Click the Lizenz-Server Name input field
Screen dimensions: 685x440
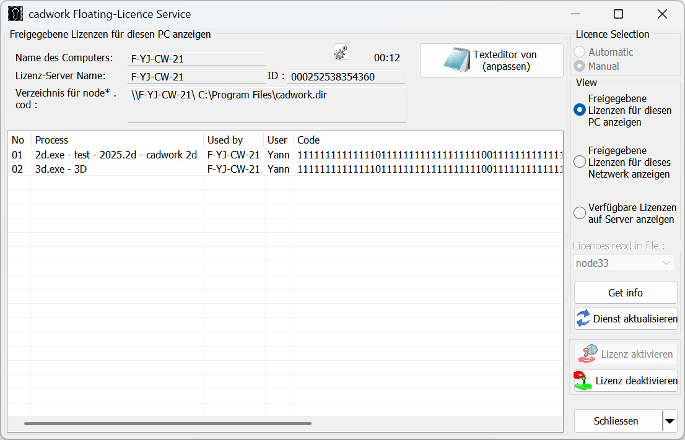pyautogui.click(x=196, y=77)
